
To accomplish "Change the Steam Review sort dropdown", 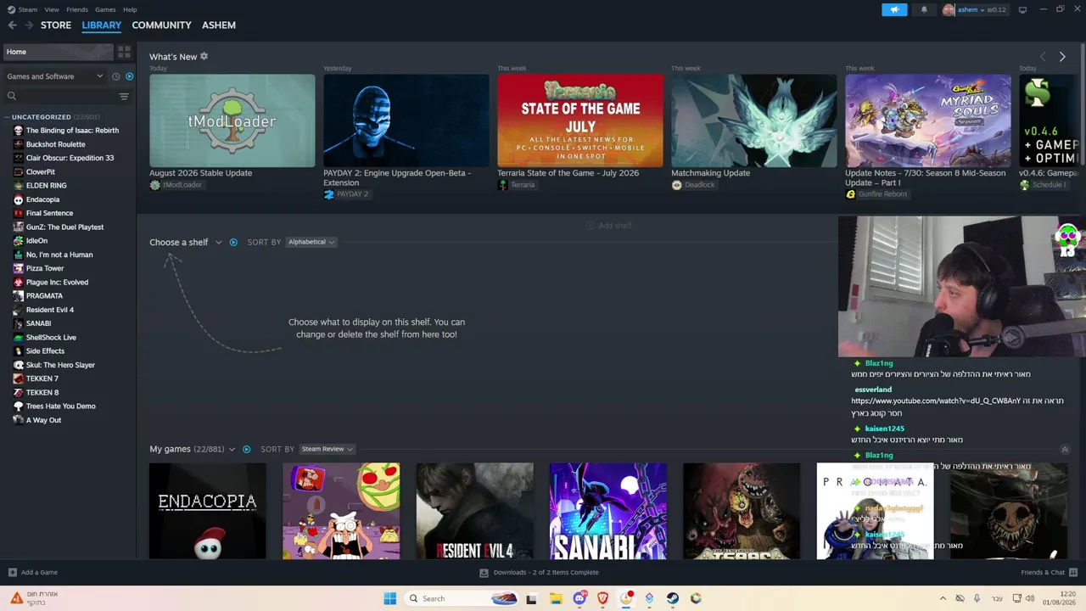I will click(x=327, y=449).
